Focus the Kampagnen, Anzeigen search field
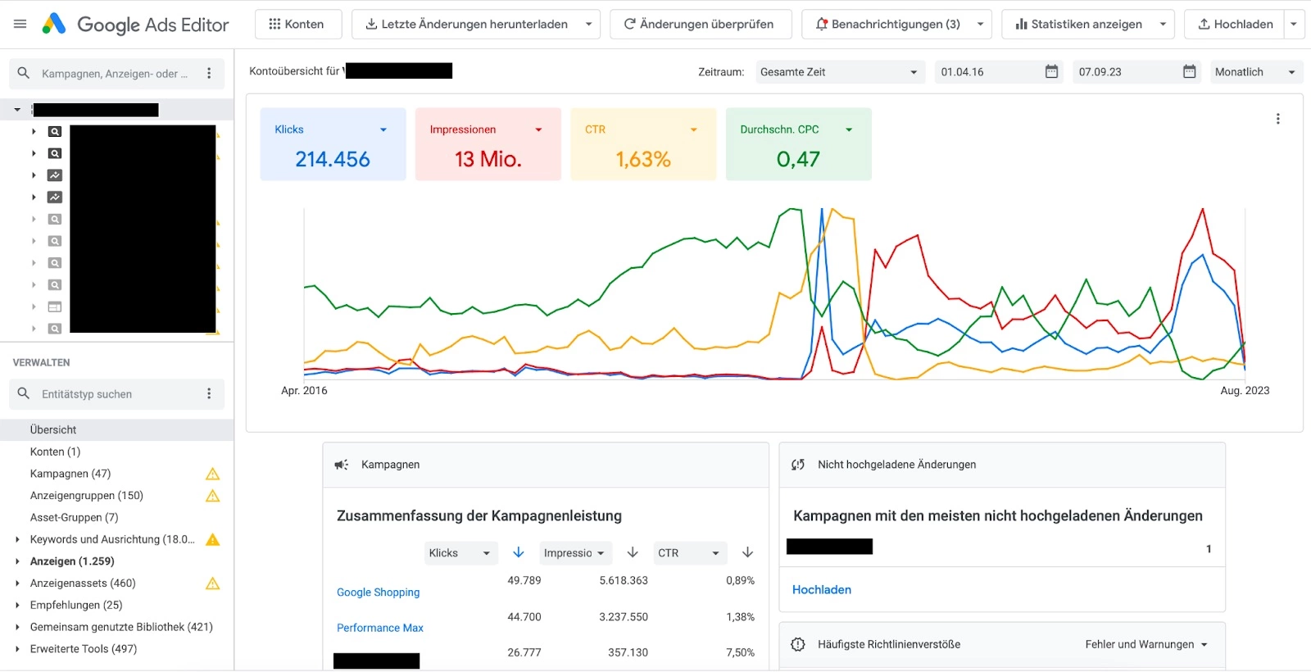 click(115, 74)
